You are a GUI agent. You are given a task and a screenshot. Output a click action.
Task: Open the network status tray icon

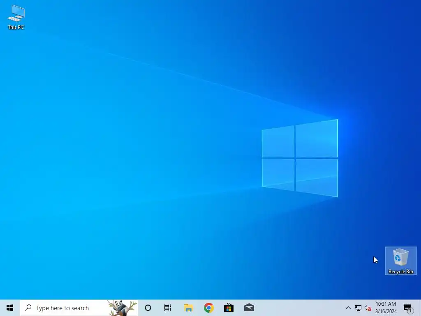pyautogui.click(x=358, y=308)
